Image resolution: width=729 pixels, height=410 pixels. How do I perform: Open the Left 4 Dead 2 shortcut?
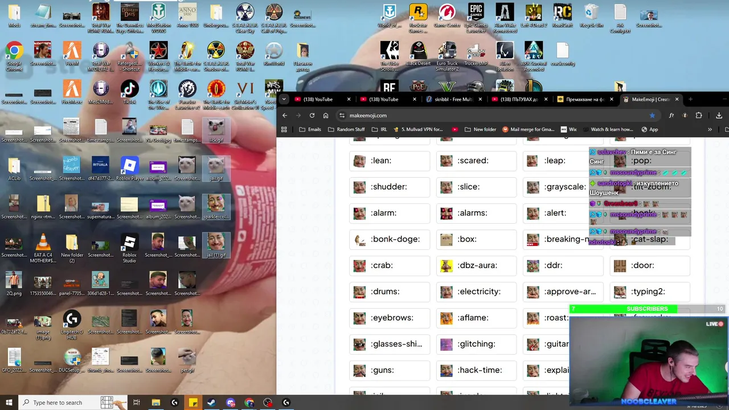pyautogui.click(x=534, y=15)
